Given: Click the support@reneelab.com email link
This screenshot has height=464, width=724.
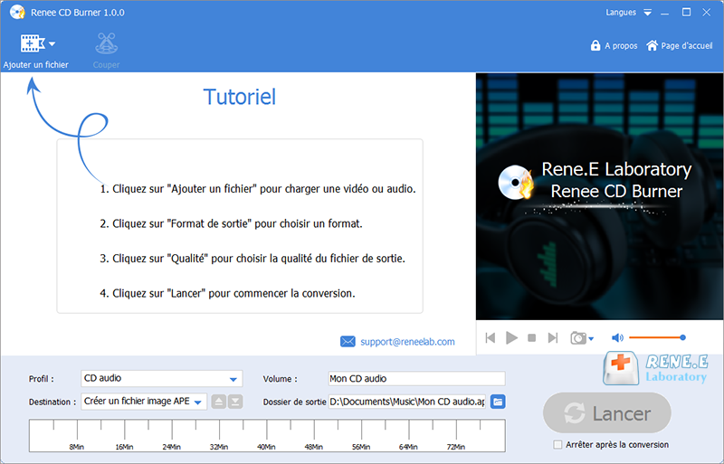Looking at the screenshot, I should coord(406,342).
